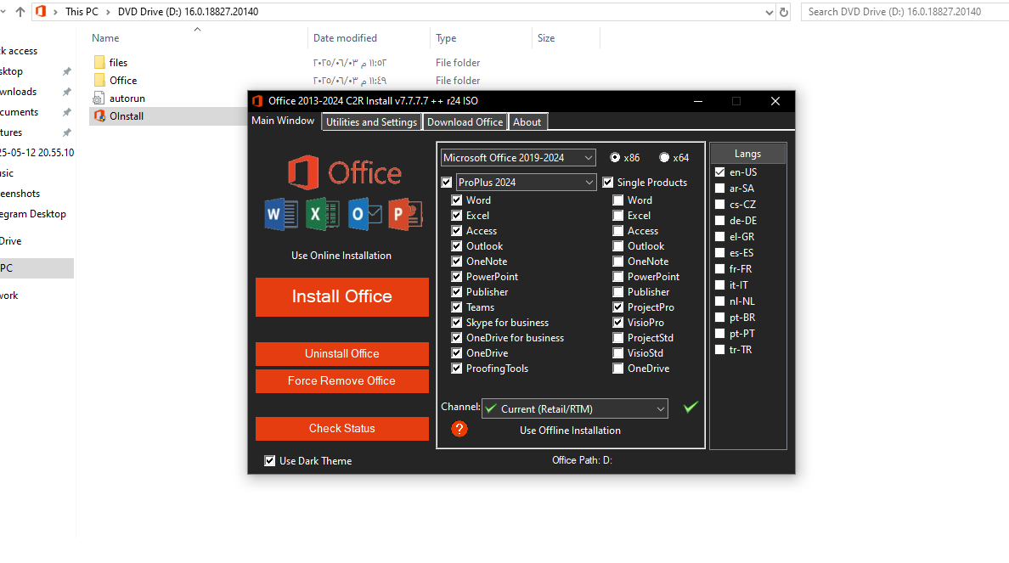Click the large Office logo image

(344, 172)
